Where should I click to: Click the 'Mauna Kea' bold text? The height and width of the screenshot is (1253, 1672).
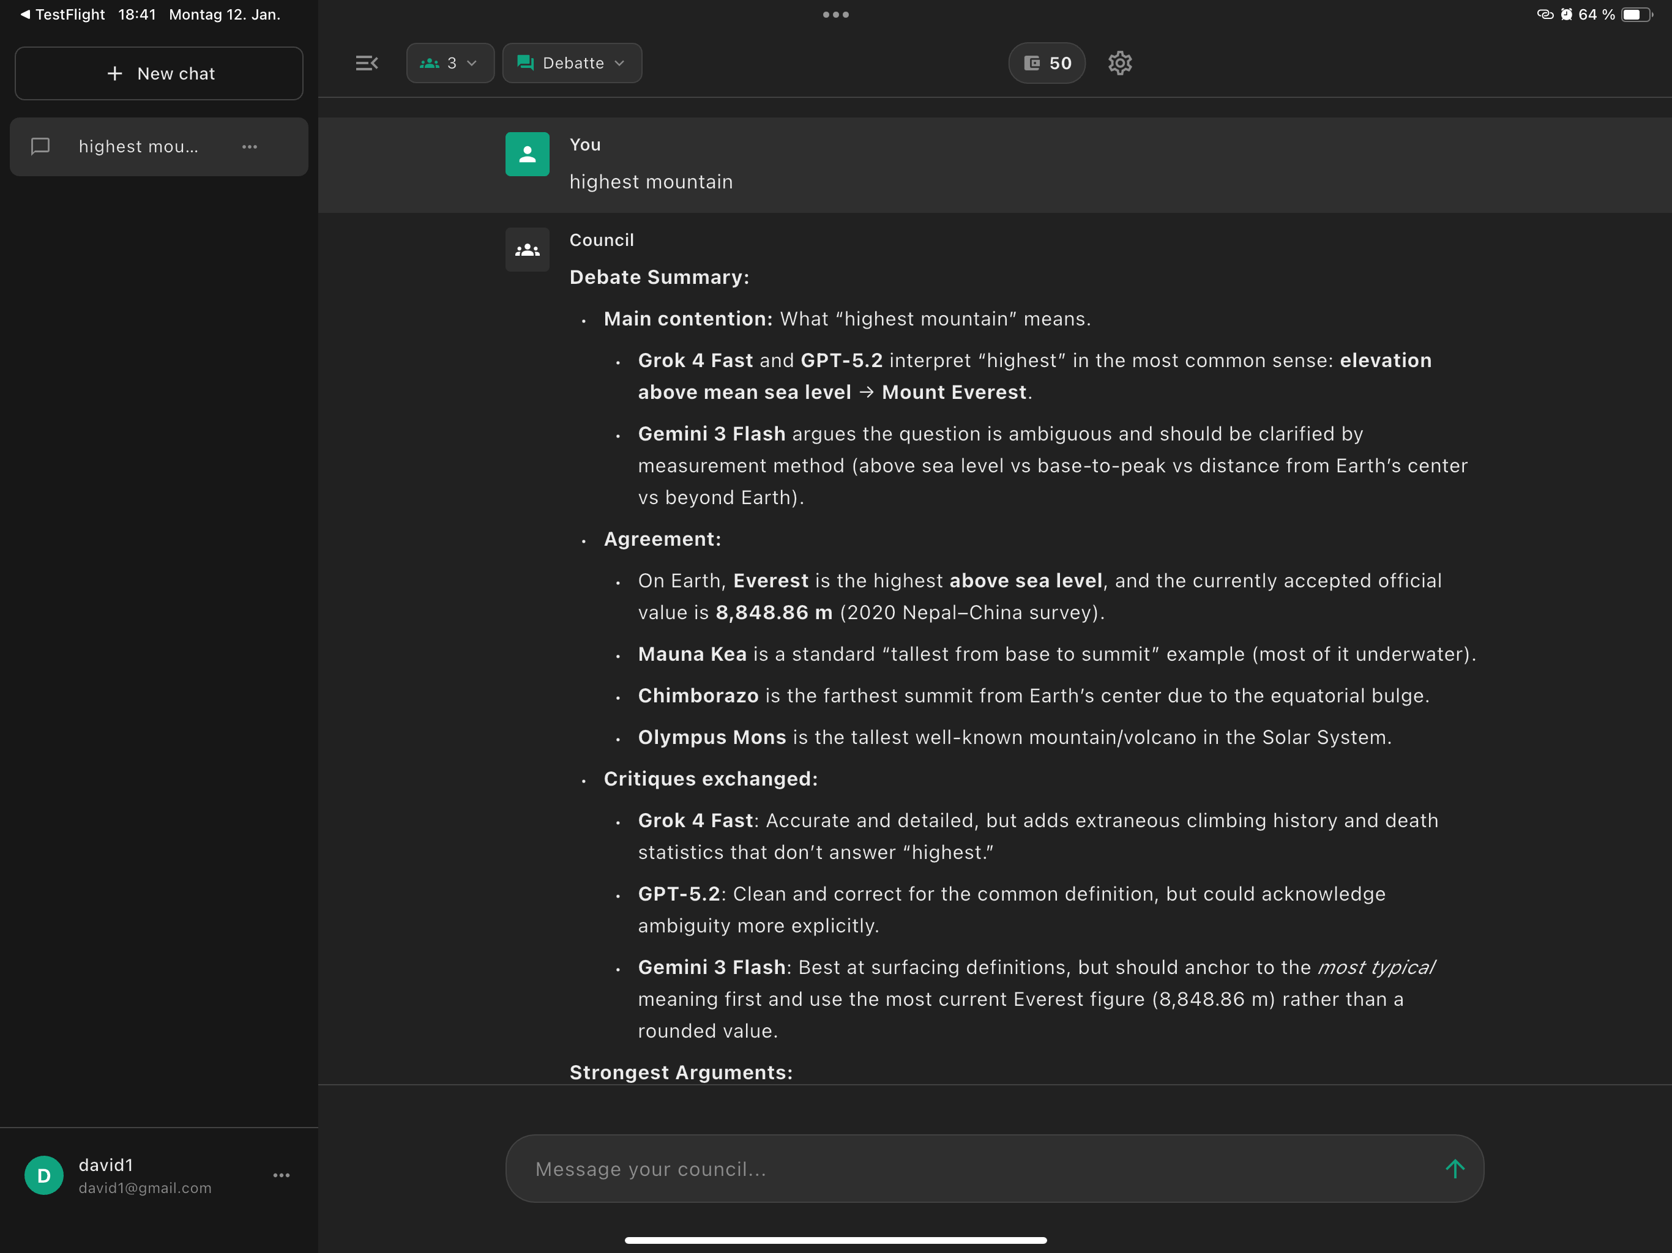tap(692, 655)
